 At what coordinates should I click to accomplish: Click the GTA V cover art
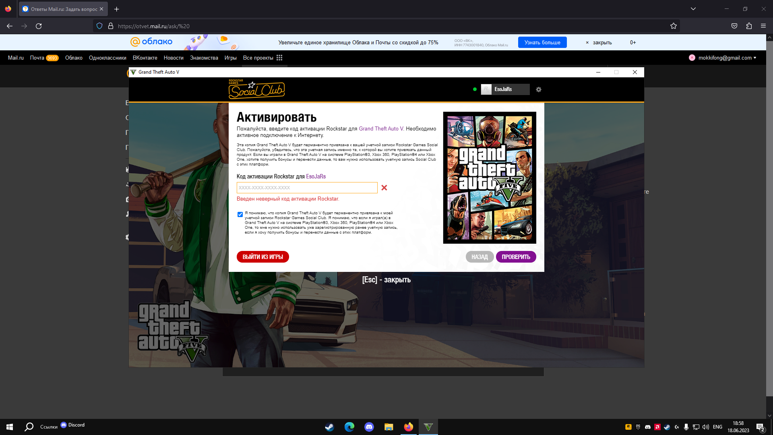[489, 178]
